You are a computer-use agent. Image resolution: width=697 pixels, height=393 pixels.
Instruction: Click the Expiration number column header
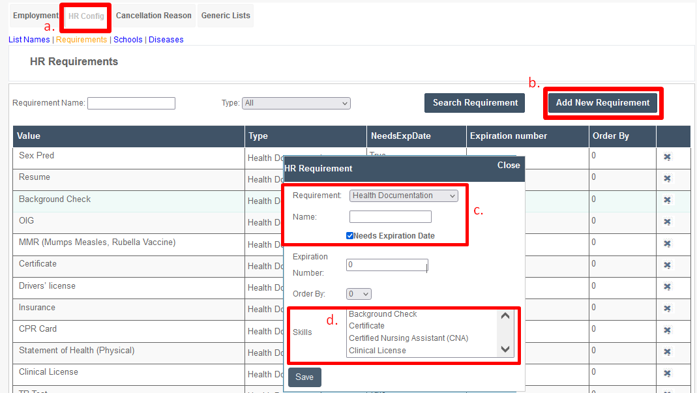tap(527, 136)
